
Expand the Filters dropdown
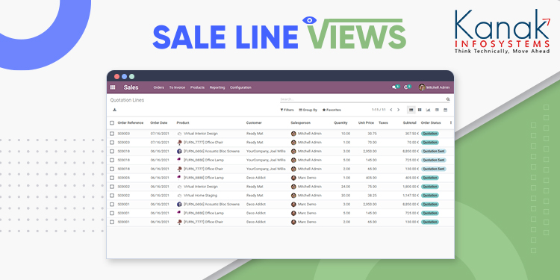287,110
